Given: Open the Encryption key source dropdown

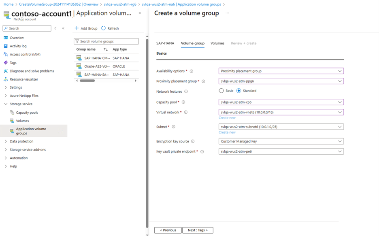Looking at the screenshot, I should click(x=281, y=141).
